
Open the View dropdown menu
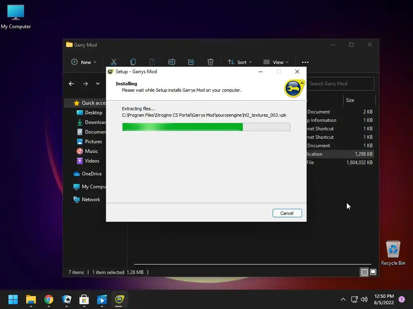276,62
